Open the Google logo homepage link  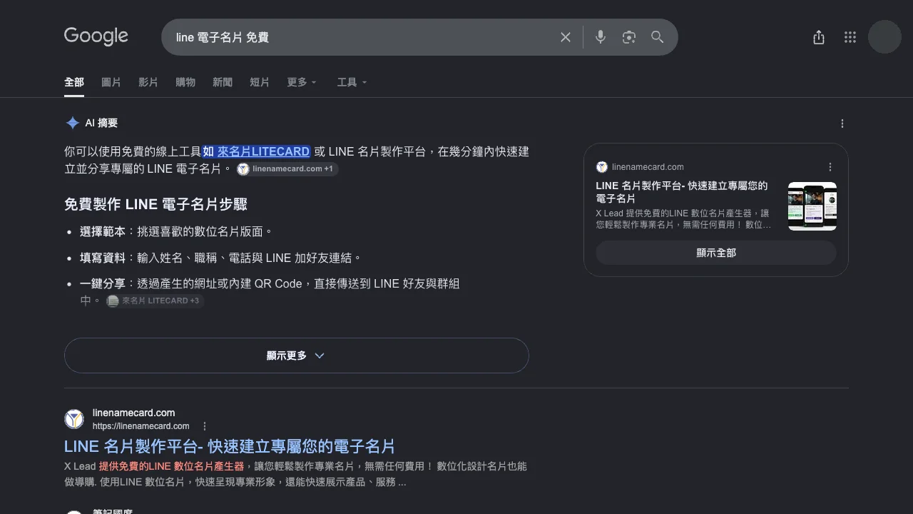(96, 36)
